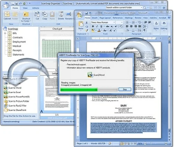
Task: Open the search scope dropdown in ScanSnap Organizer
Action: coord(142,8)
